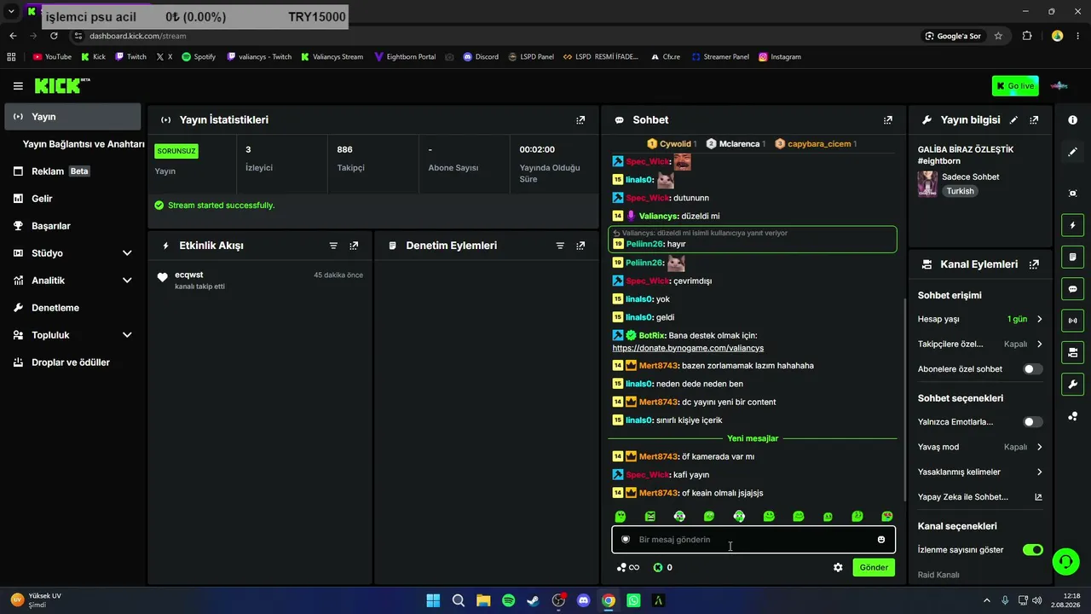Open the YouTube bookmark
The width and height of the screenshot is (1091, 614).
coord(52,57)
